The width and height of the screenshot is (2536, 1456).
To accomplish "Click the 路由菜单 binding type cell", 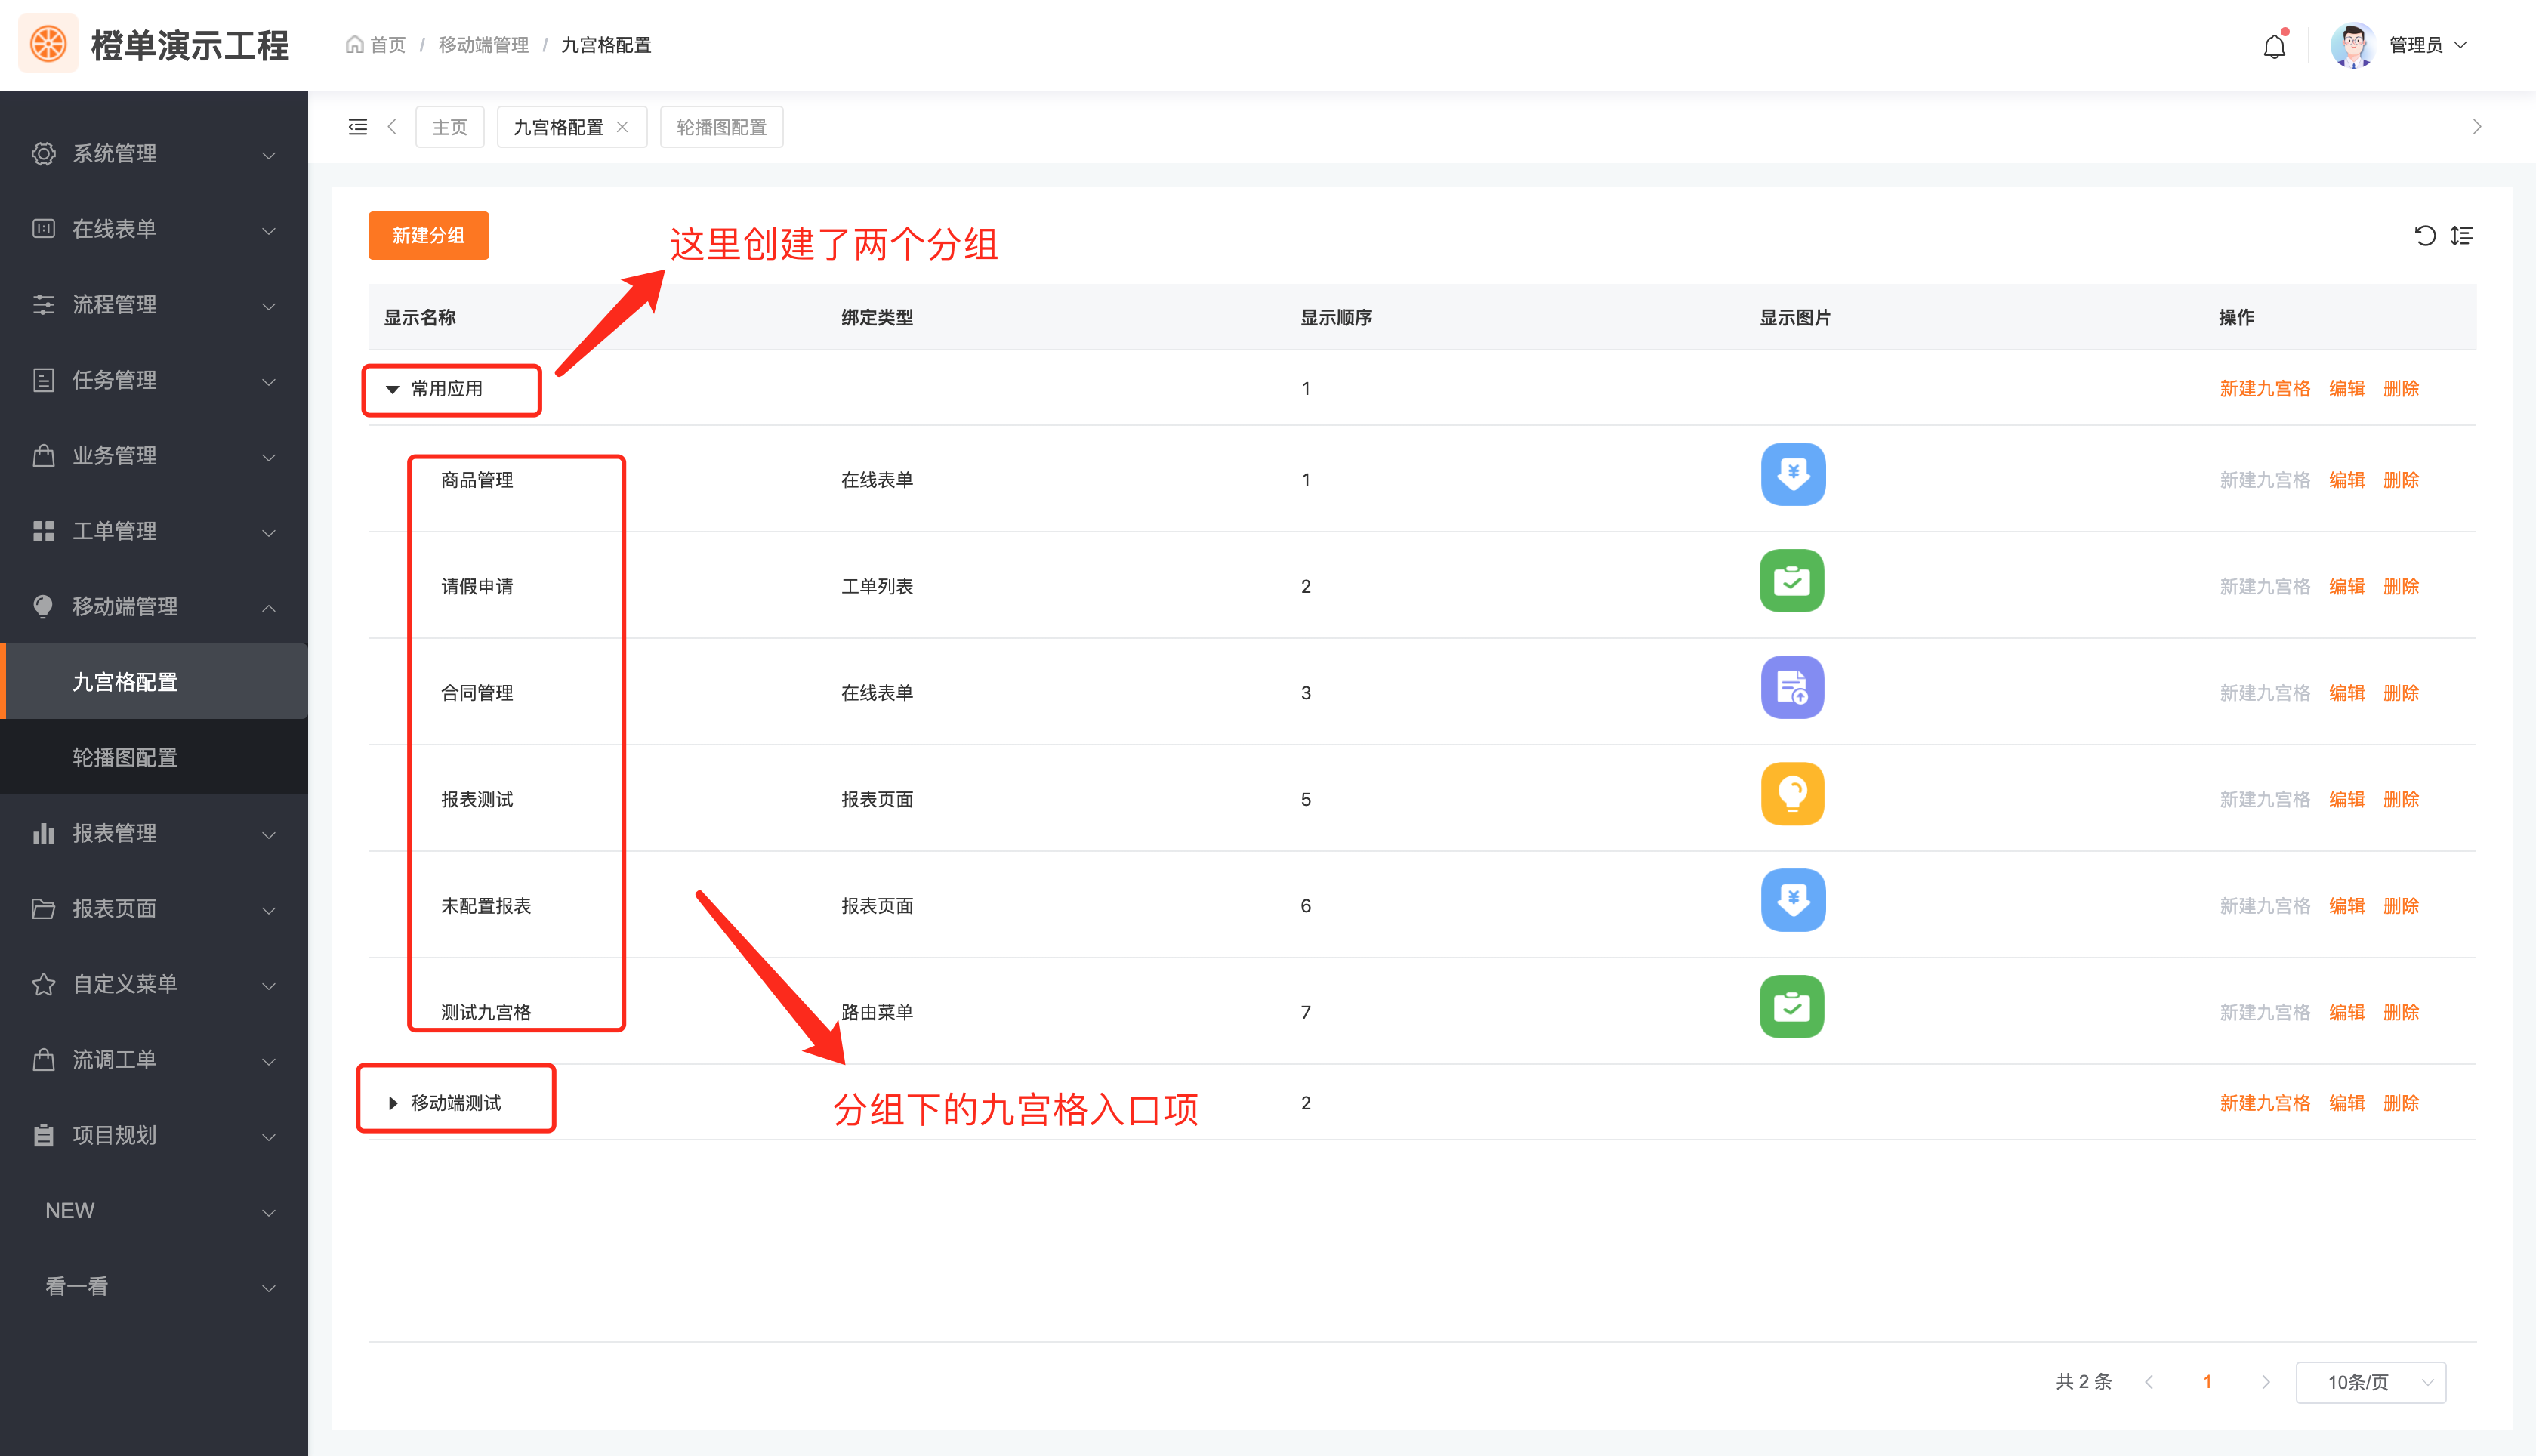I will point(876,1012).
